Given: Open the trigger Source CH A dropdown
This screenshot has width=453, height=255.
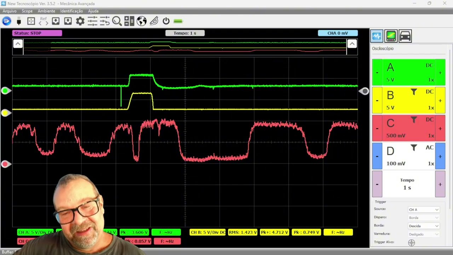Looking at the screenshot, I should point(424,210).
